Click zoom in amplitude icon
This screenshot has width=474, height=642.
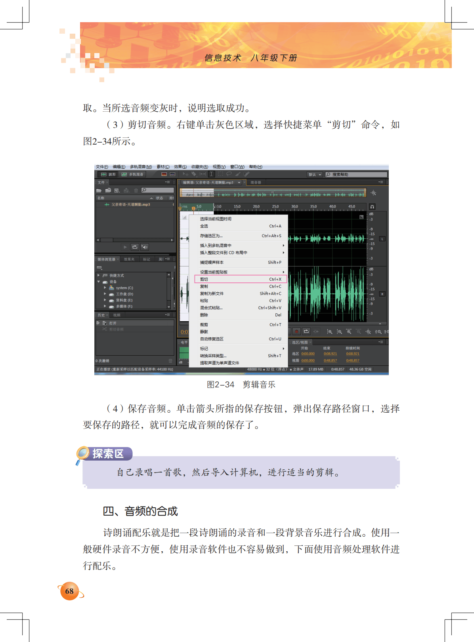(330, 331)
